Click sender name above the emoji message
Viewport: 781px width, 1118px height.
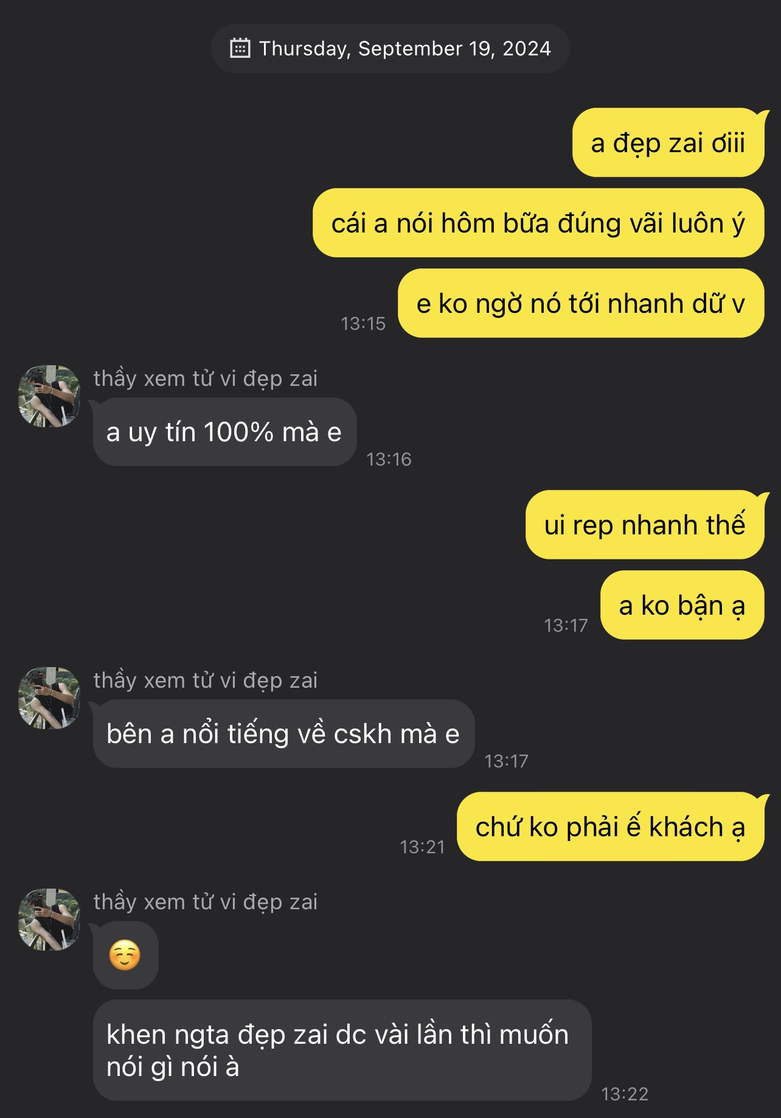click(206, 902)
